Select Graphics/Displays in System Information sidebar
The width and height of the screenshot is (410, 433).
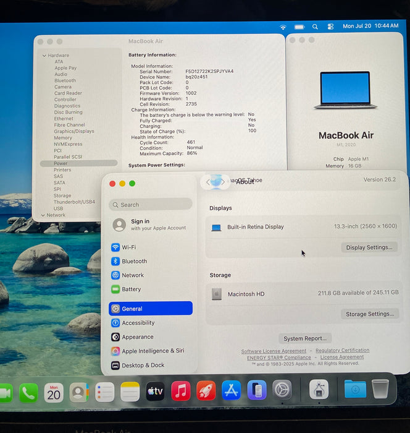[x=74, y=131]
